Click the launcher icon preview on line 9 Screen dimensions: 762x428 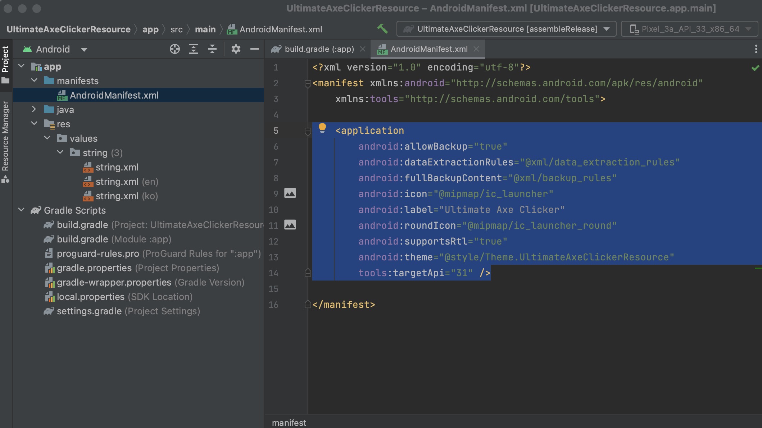tap(290, 193)
